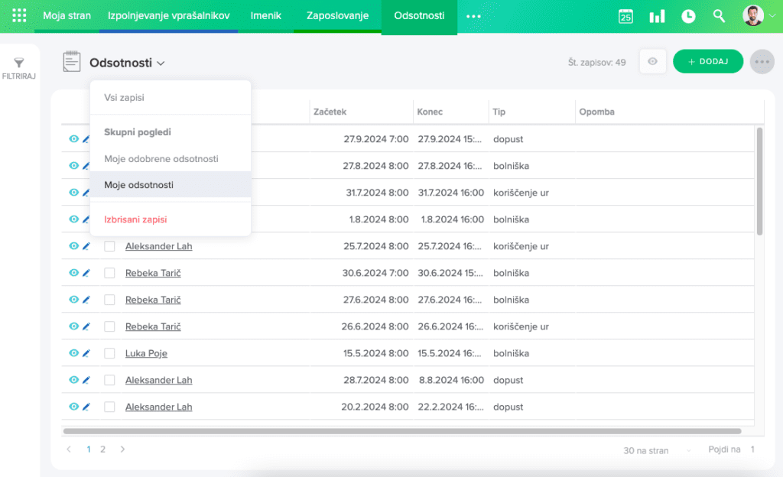Select Moje odsotnosti from the dropdown
The height and width of the screenshot is (477, 783).
[139, 185]
